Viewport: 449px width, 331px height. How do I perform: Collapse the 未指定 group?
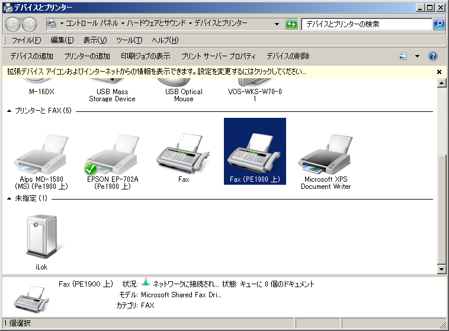pos(9,198)
